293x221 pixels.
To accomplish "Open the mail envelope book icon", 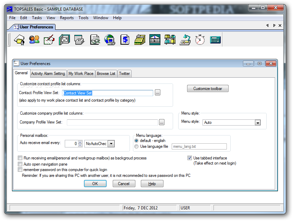I will coord(64,40).
